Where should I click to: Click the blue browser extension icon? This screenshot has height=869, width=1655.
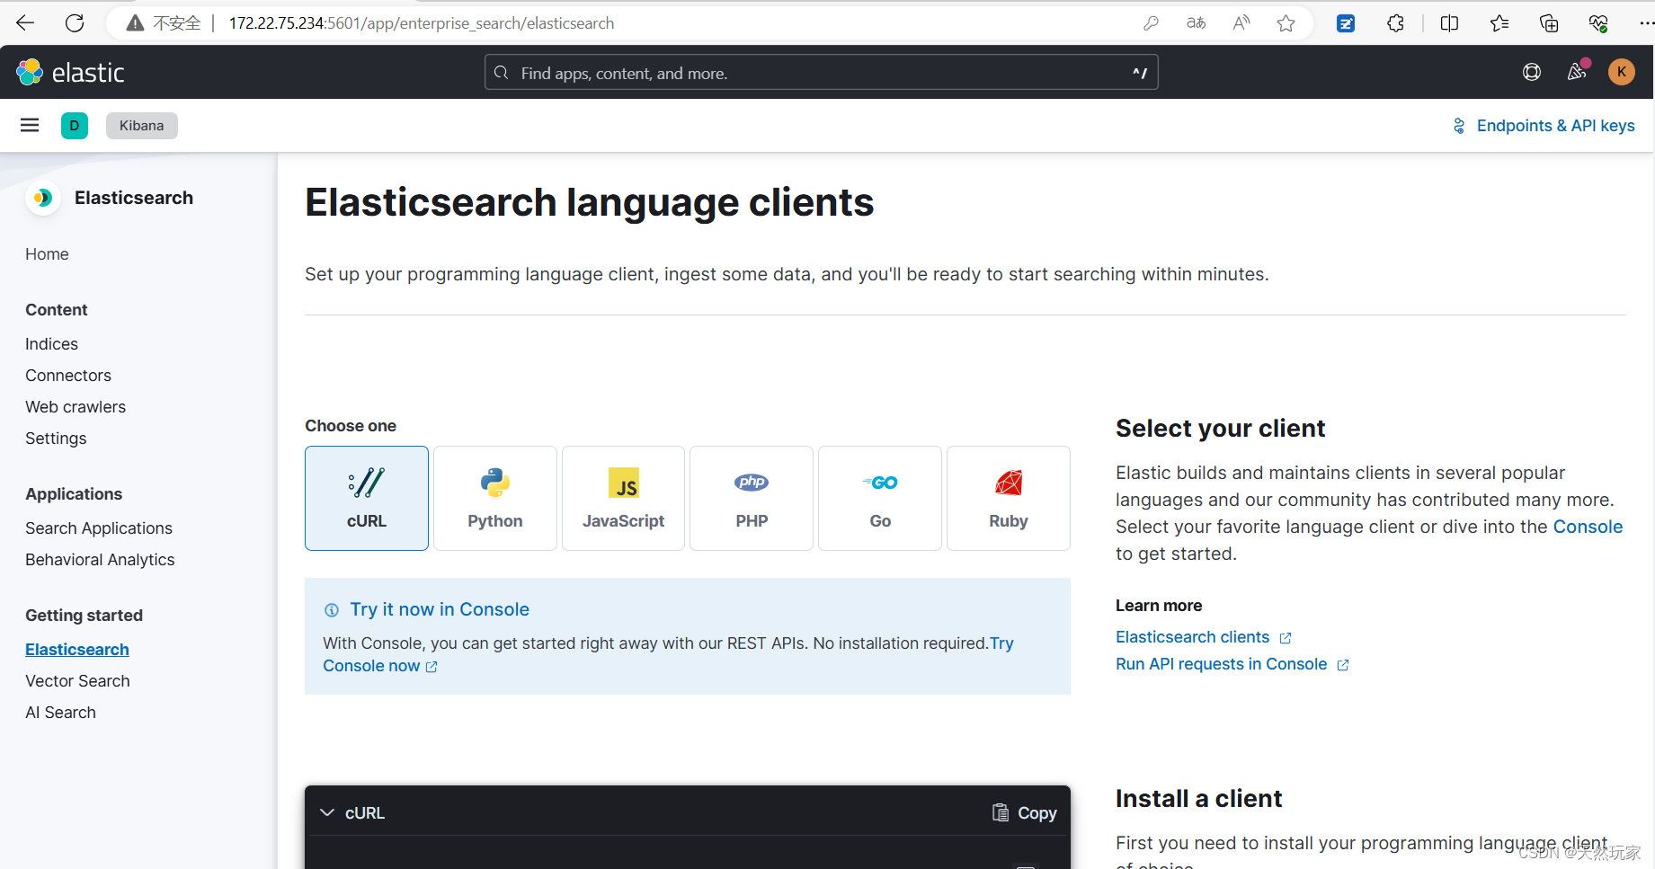(x=1346, y=23)
